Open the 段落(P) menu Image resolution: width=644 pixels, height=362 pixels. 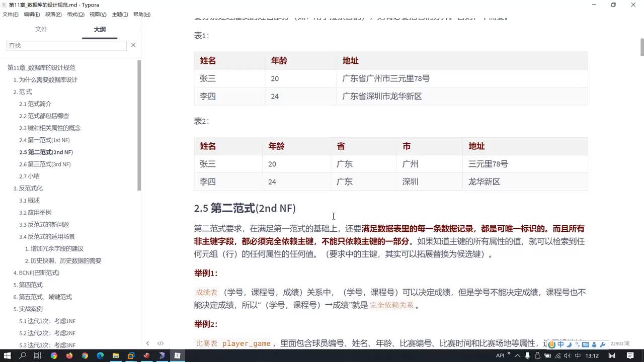point(53,15)
